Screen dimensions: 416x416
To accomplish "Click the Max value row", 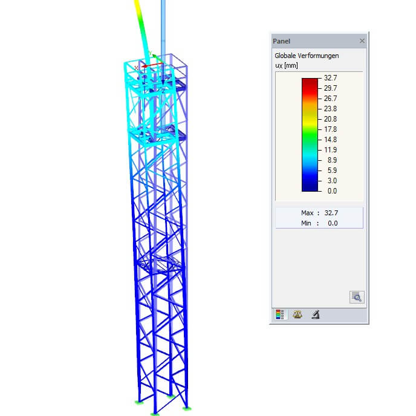I will [x=319, y=213].
